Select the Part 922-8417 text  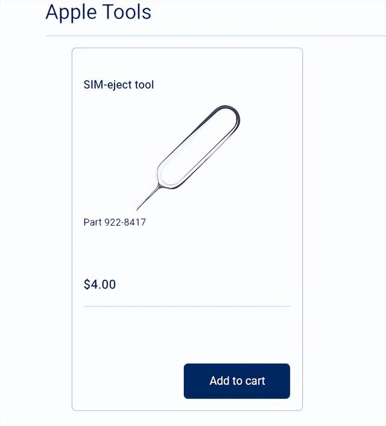click(x=115, y=222)
